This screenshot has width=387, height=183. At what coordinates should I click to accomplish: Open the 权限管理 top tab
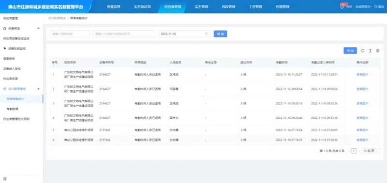pos(283,7)
